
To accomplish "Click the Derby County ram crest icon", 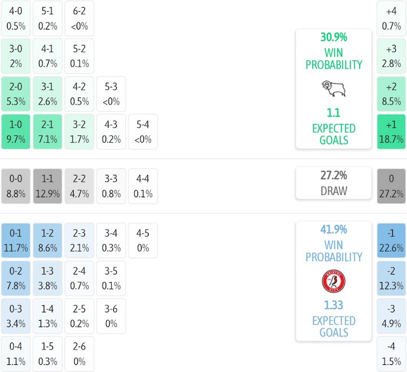I will (334, 89).
